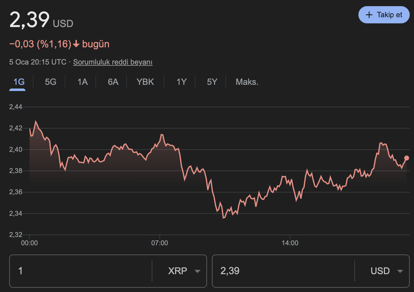The image size is (414, 292).
Task: Switch to the 1A time range tab
Action: point(82,82)
